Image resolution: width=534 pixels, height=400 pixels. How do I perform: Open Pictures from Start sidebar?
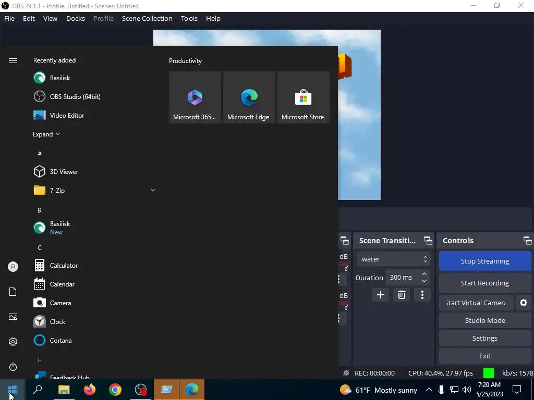point(13,317)
